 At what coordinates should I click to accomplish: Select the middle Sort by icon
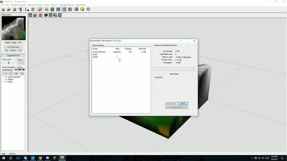(20, 70)
